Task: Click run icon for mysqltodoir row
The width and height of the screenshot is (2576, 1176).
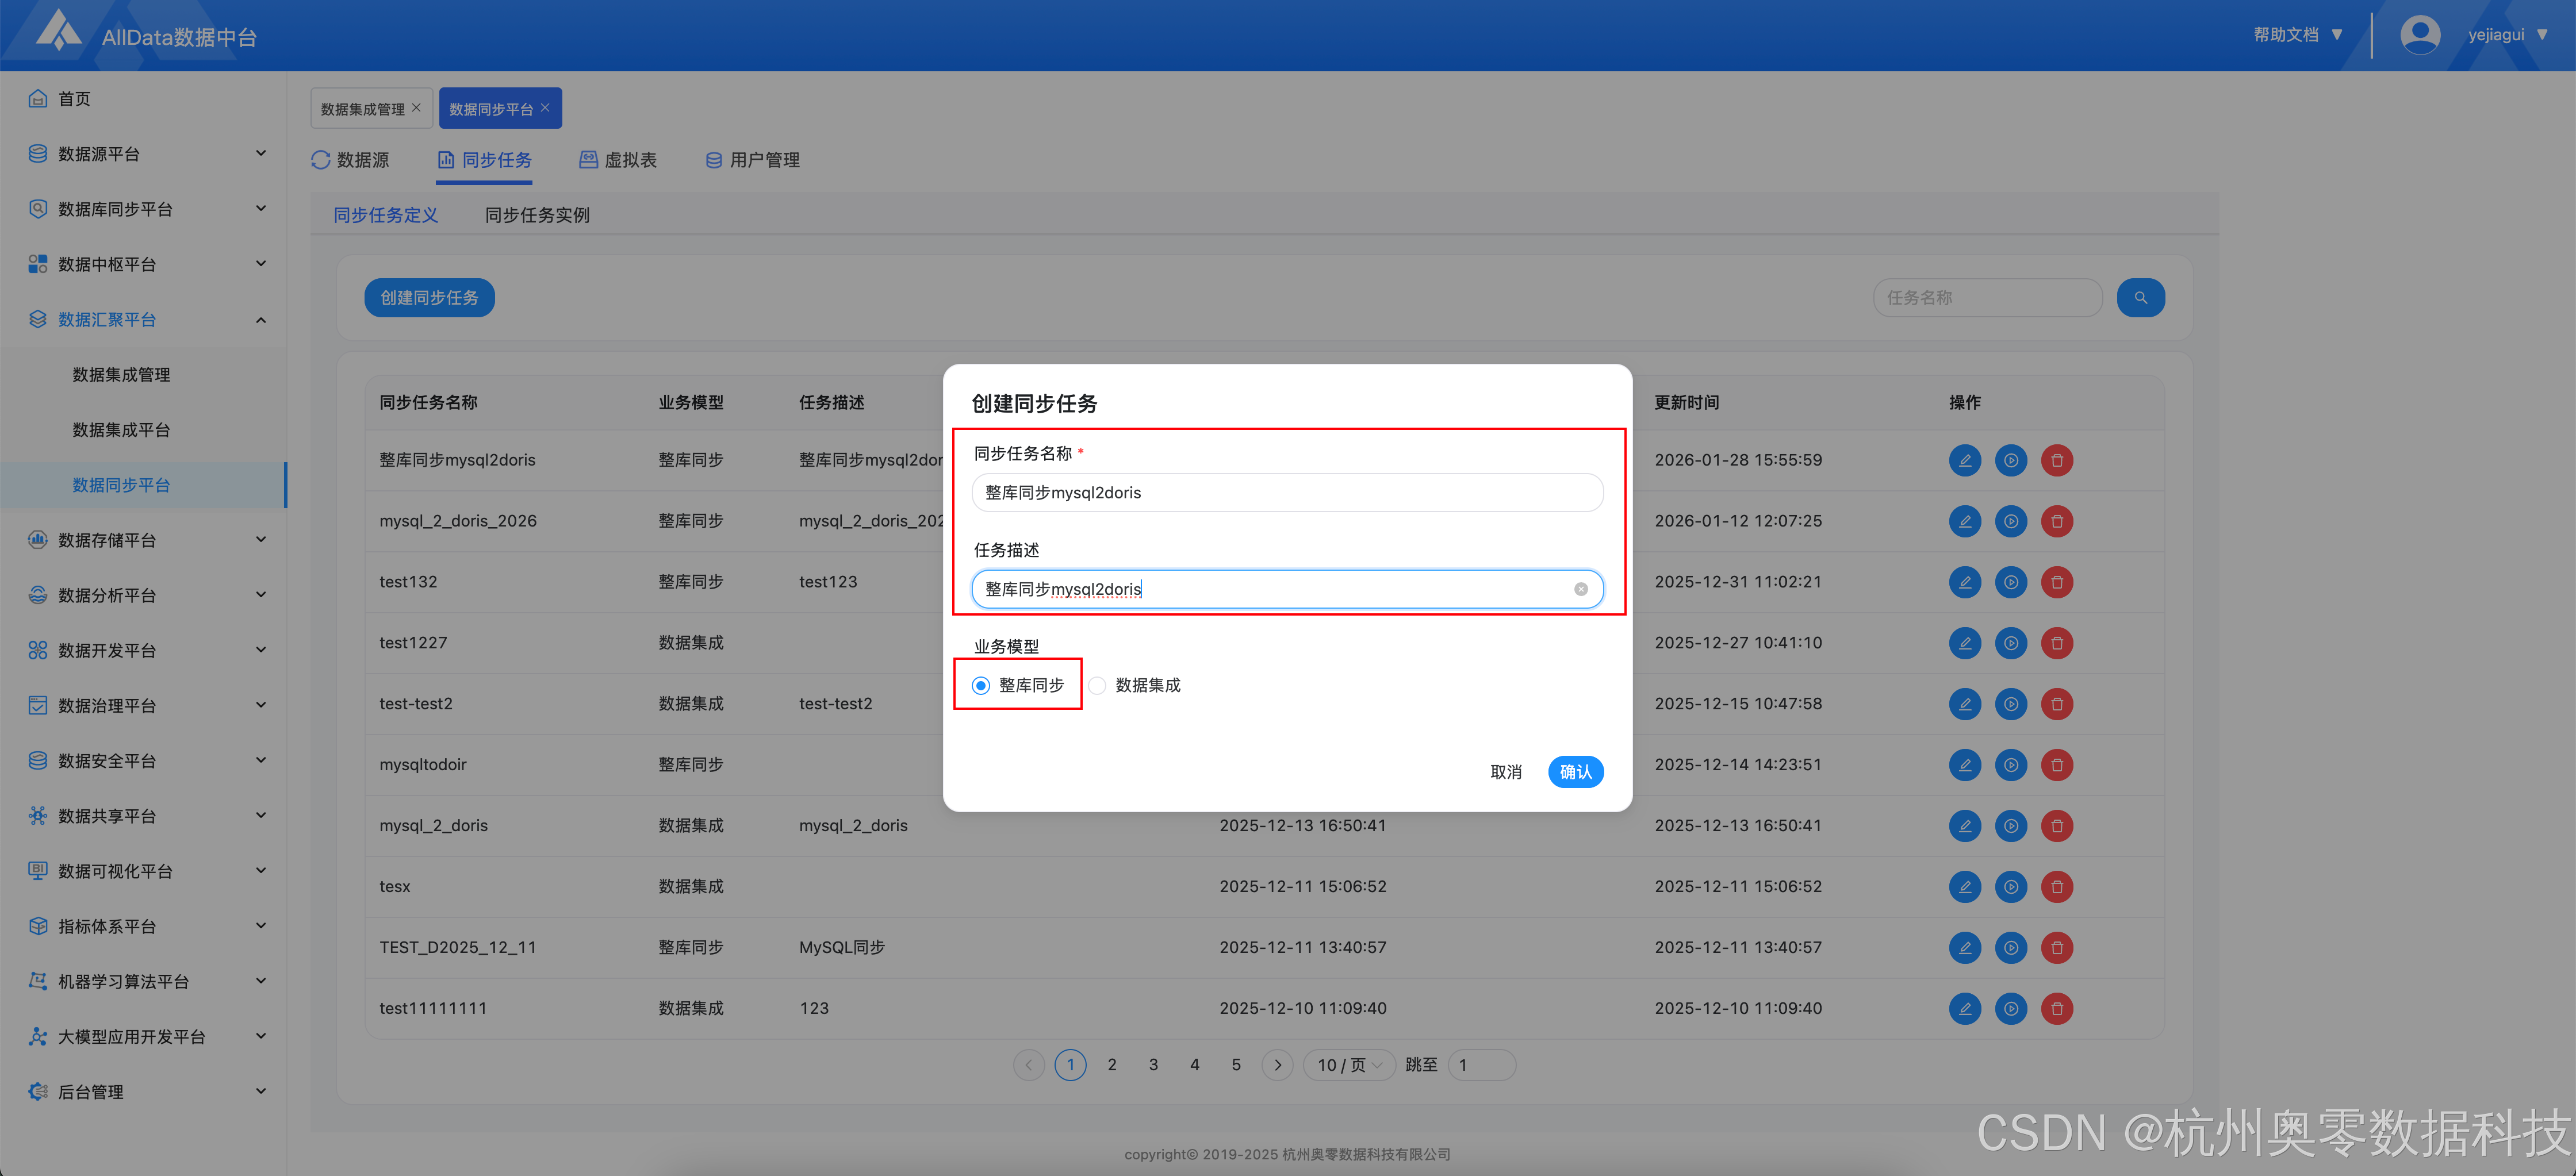Action: point(2010,765)
